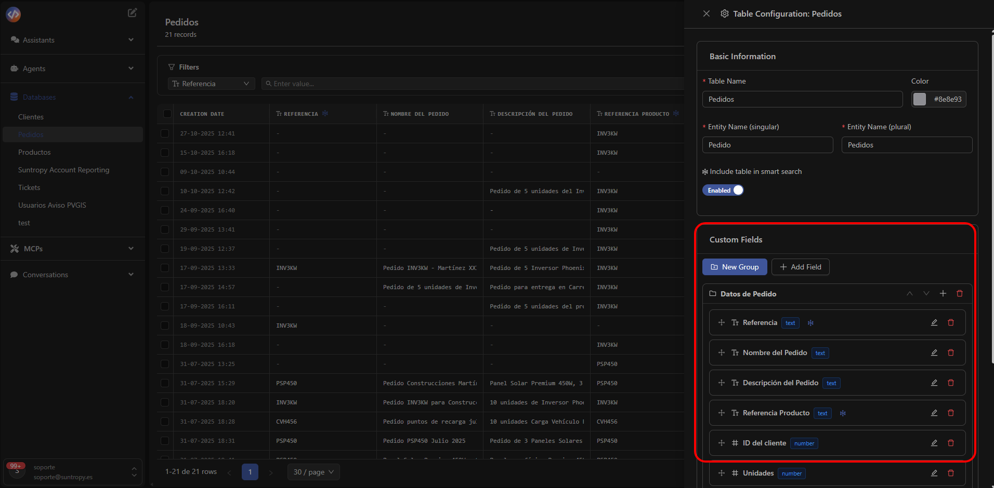This screenshot has height=488, width=994.
Task: Click the app logo icon
Action: [14, 15]
